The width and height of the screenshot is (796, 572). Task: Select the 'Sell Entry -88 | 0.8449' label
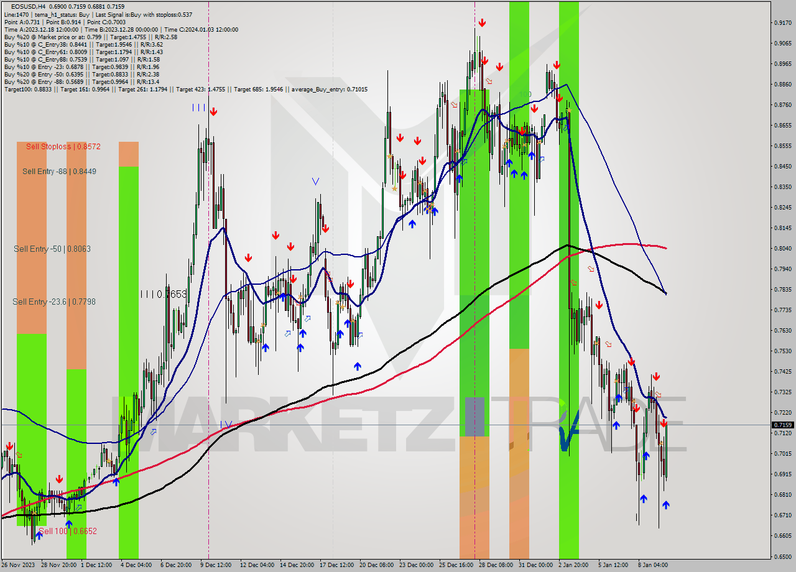[x=59, y=171]
